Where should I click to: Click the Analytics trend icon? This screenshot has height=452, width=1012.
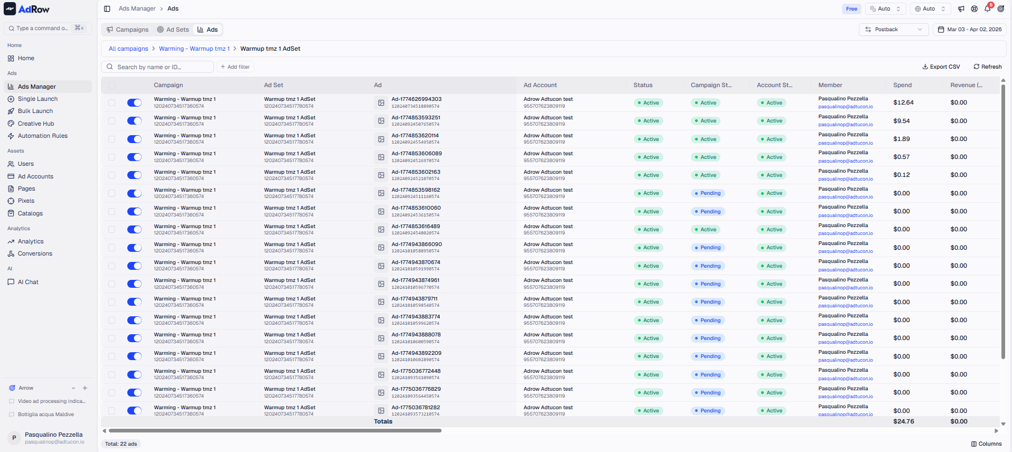point(11,241)
